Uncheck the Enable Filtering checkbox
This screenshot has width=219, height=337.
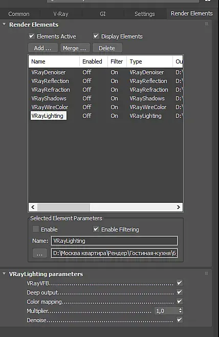96,229
